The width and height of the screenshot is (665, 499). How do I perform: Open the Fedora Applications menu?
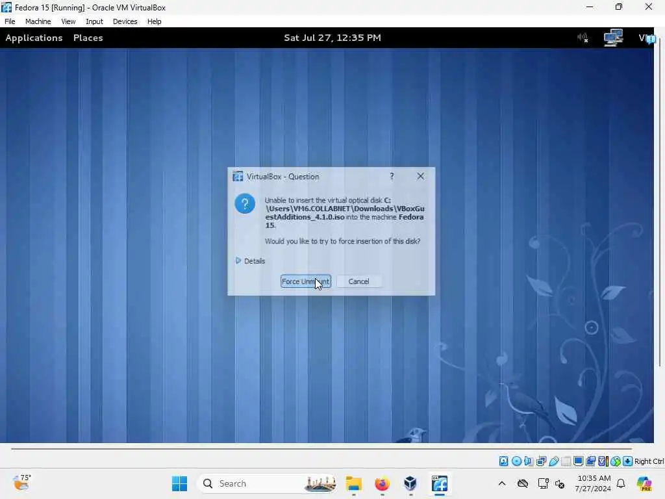[34, 38]
